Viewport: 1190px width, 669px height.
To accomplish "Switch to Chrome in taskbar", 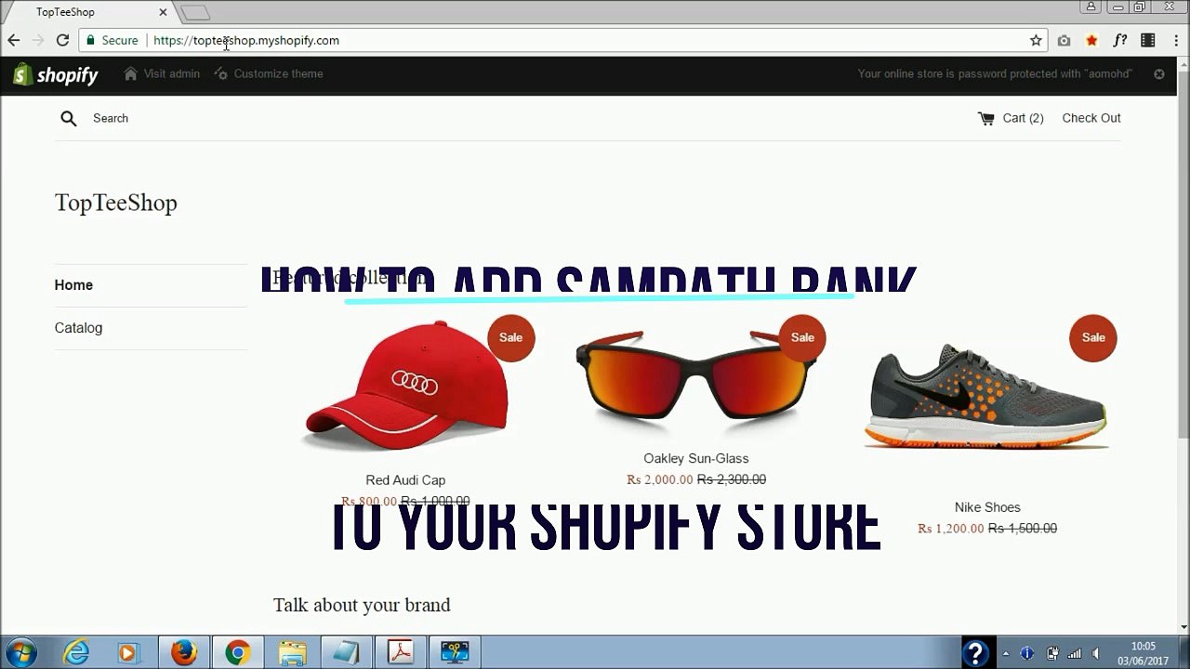I will pos(237,652).
